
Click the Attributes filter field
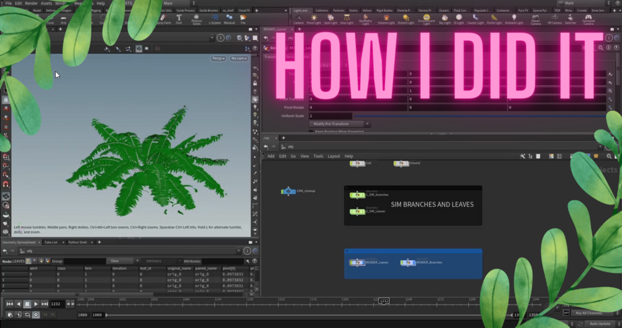[x=223, y=261]
